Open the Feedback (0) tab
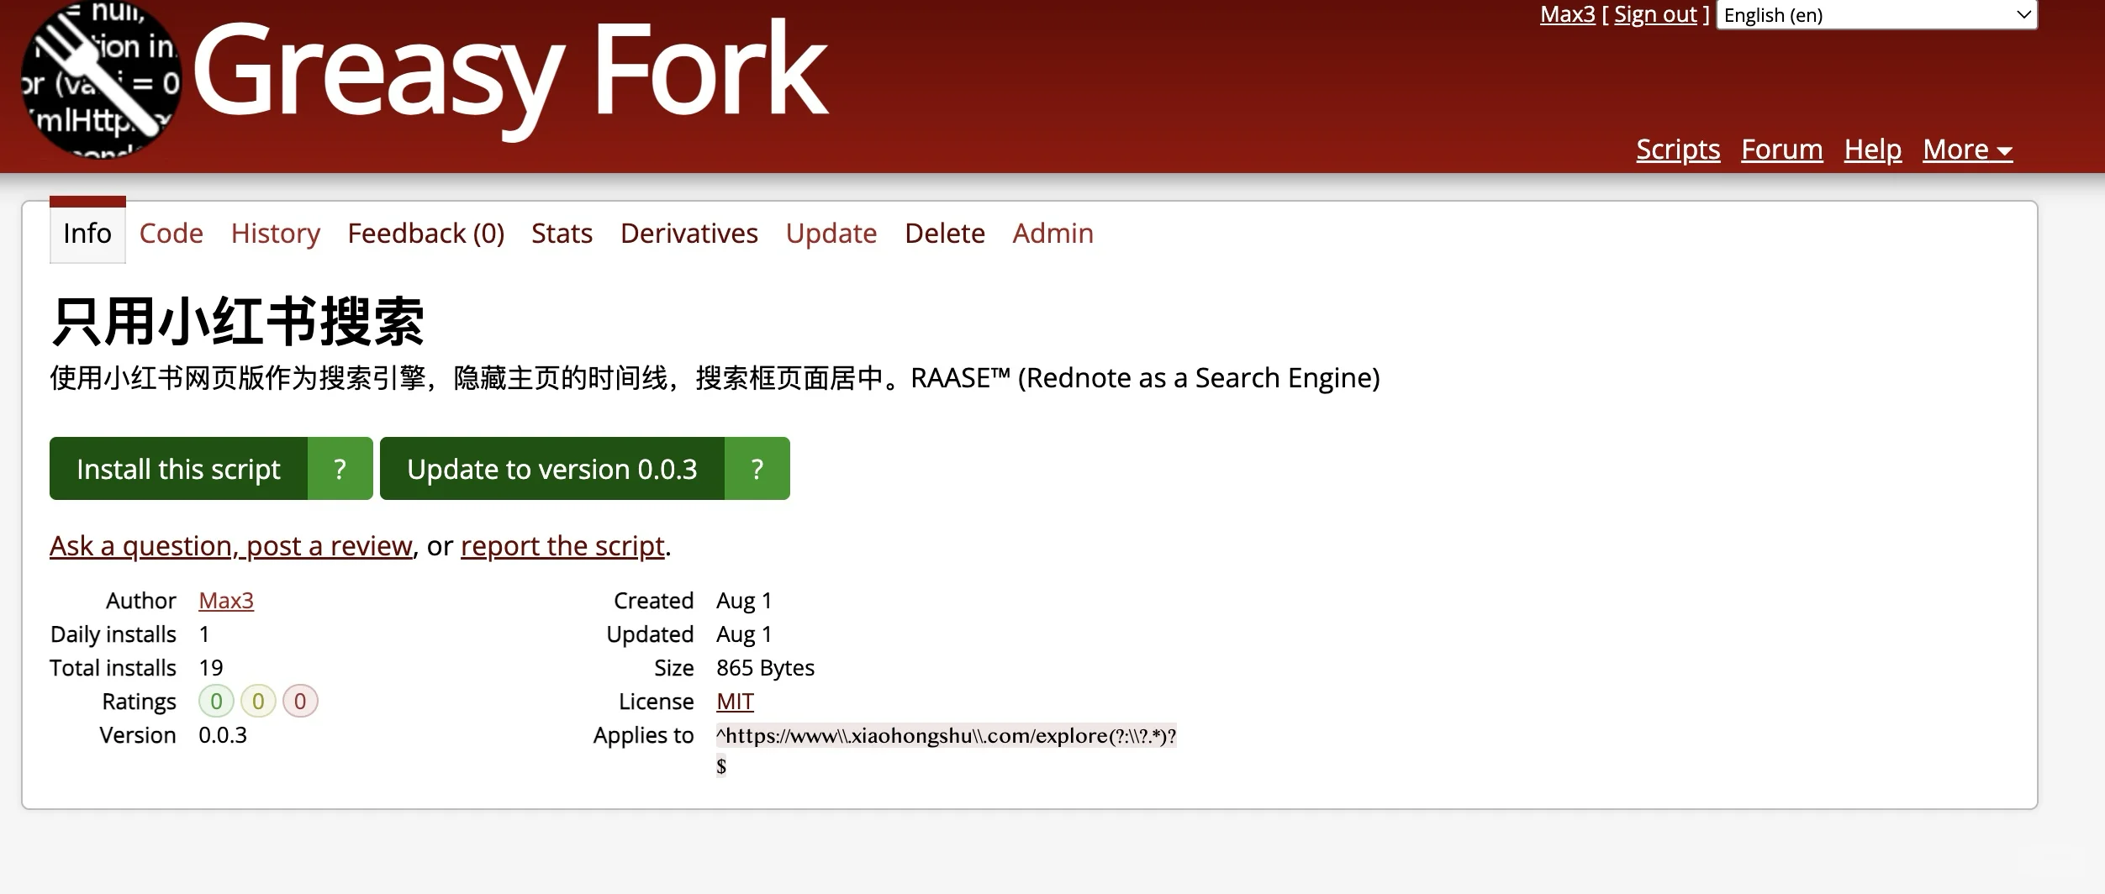 pos(426,233)
